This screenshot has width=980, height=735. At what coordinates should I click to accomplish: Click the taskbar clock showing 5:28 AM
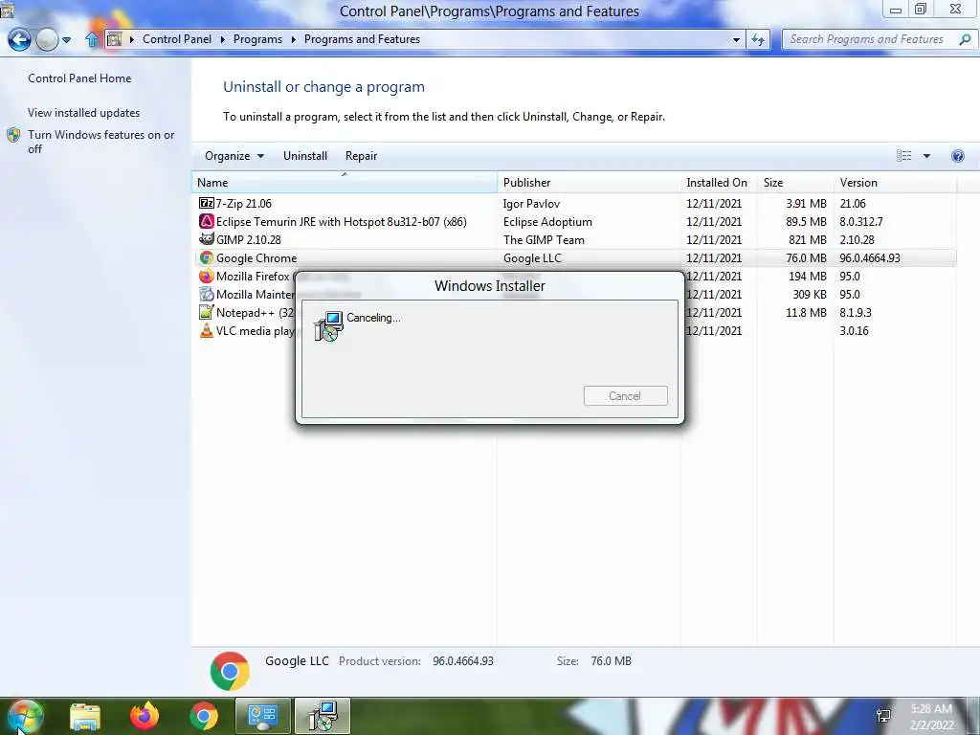coord(931,717)
